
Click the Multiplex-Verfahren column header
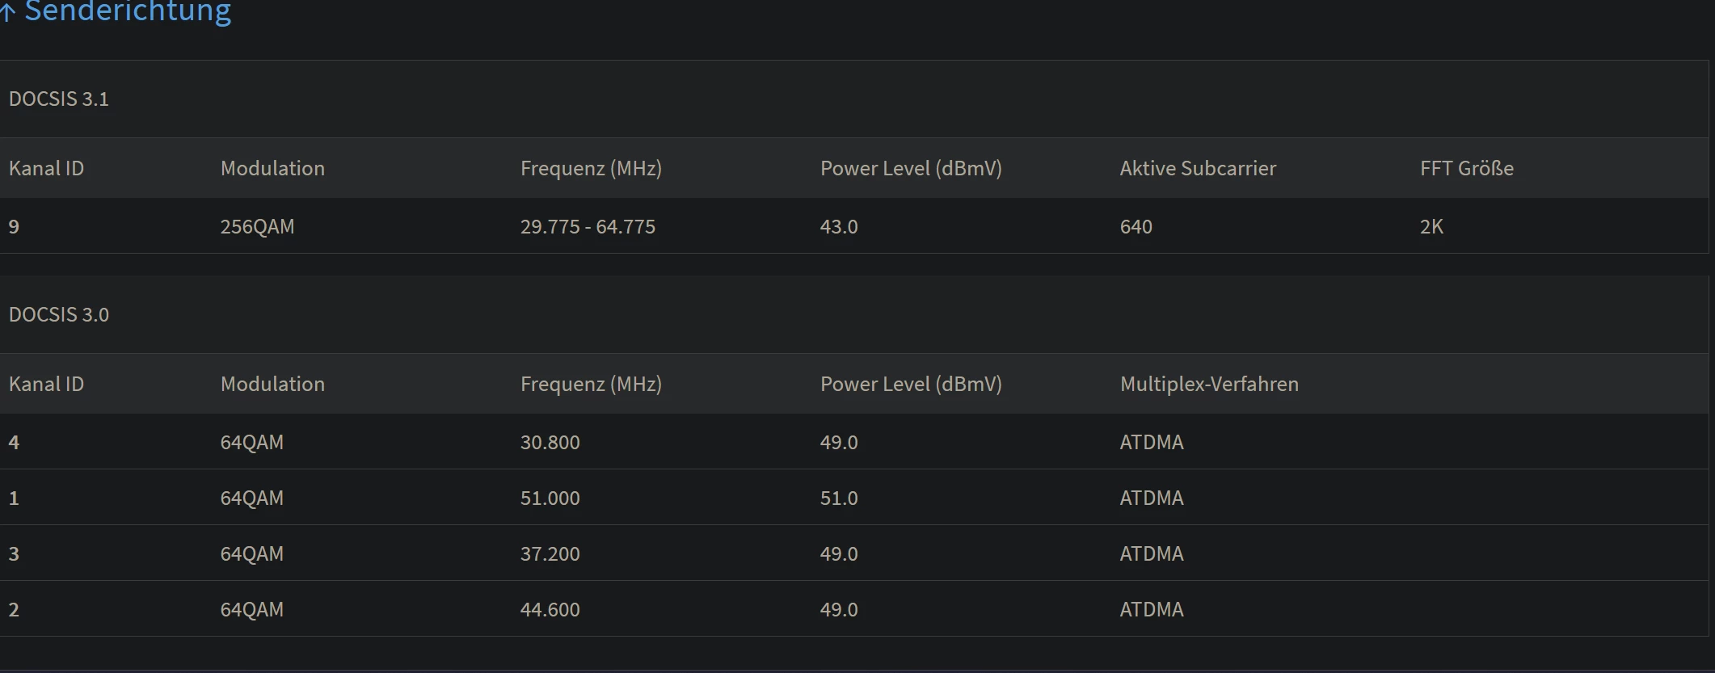tap(1209, 384)
